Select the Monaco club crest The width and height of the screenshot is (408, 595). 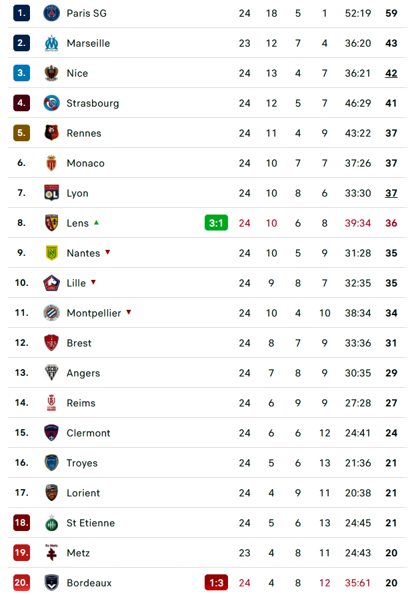click(x=51, y=163)
